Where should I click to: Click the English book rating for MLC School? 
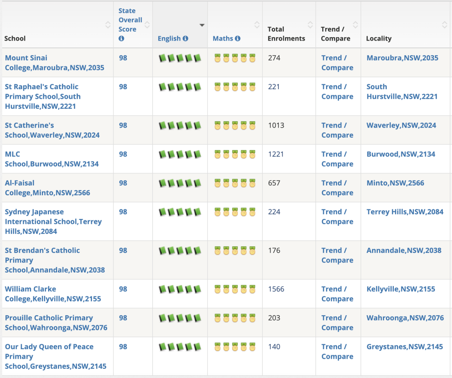pos(180,154)
